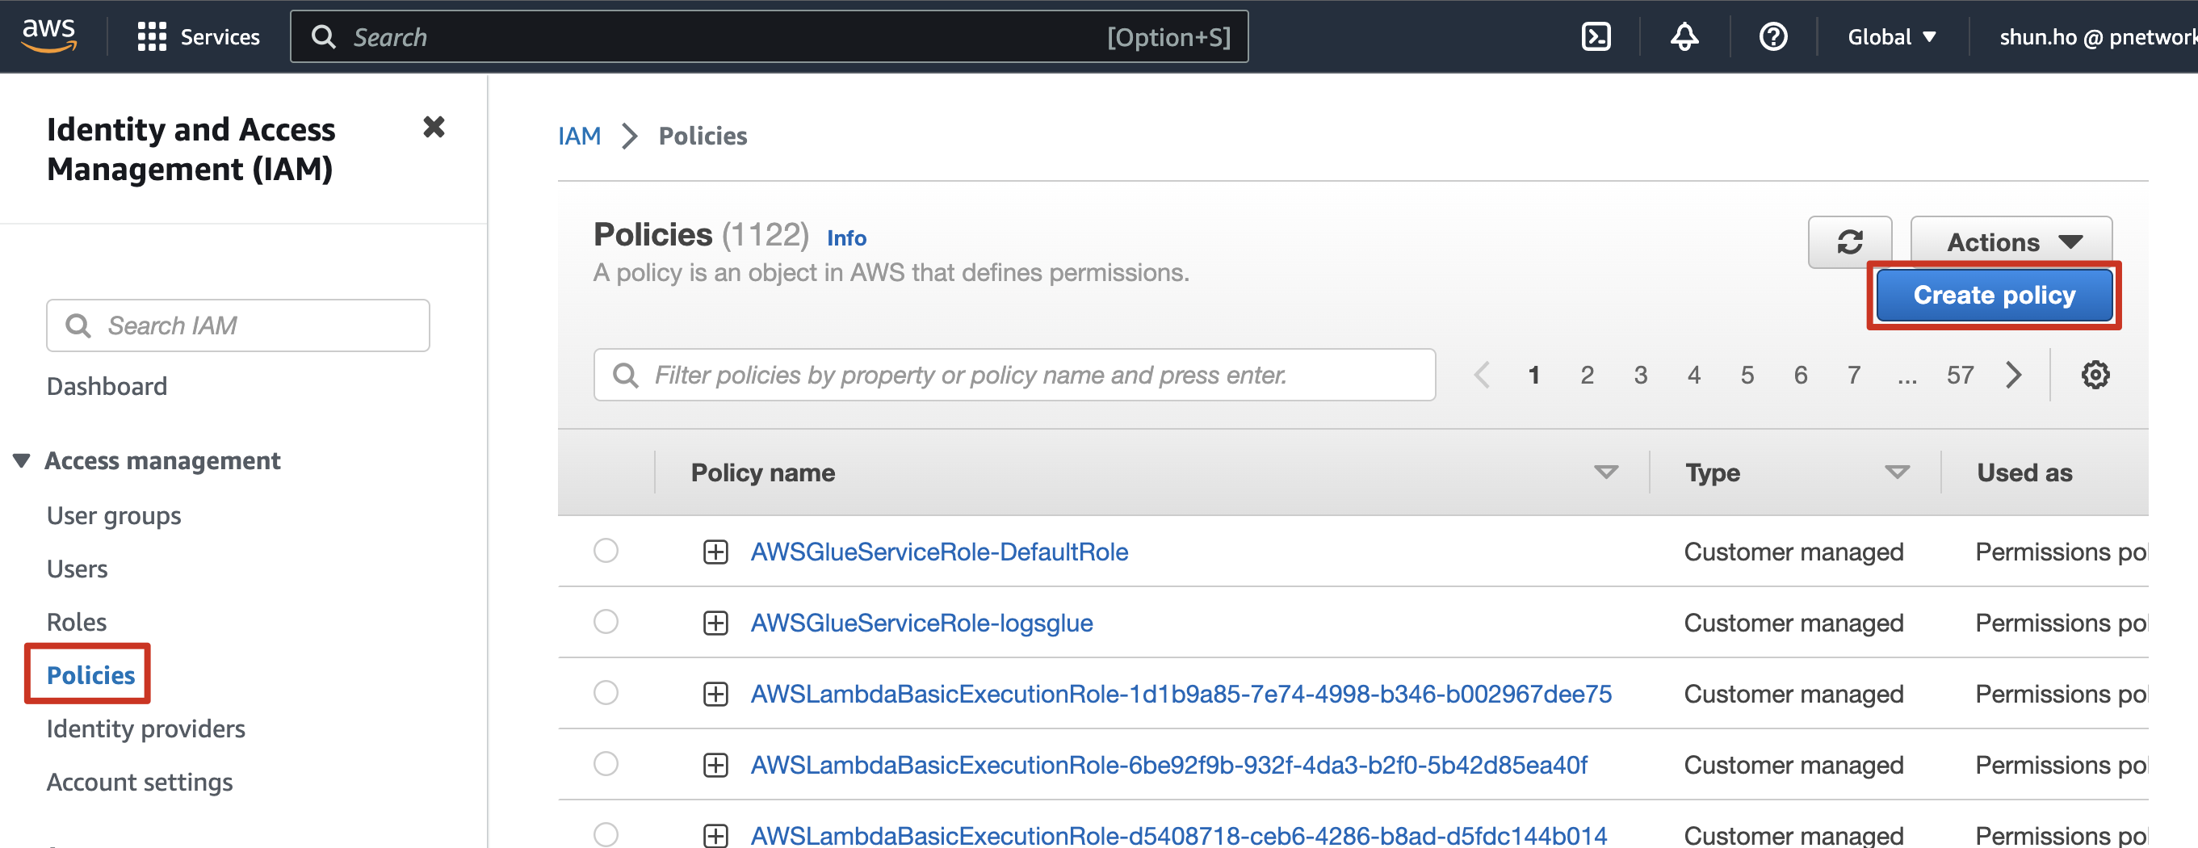Image resolution: width=2198 pixels, height=848 pixels.
Task: Expand AWSLambdaBasicExecutionRole-d5408718 policy details
Action: click(715, 835)
